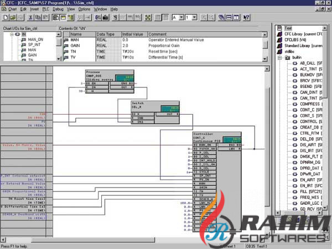
Task: Click the Paste toolbar icon
Action: pos(45,17)
